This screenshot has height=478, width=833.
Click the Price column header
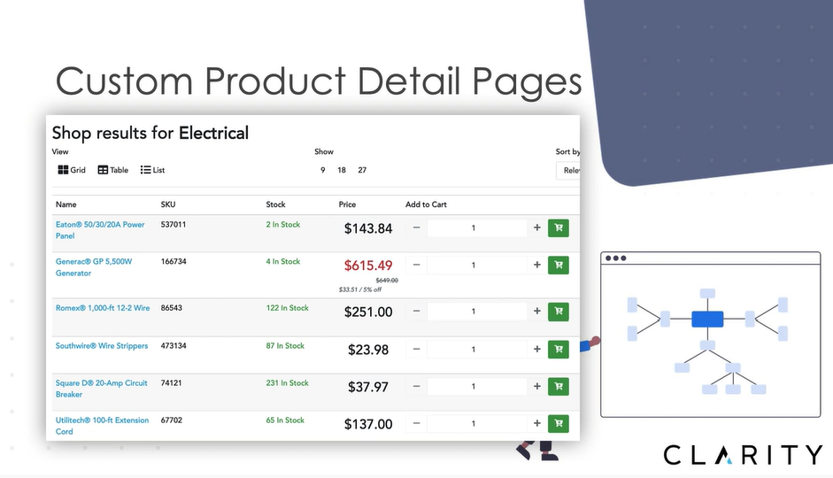pyautogui.click(x=347, y=204)
